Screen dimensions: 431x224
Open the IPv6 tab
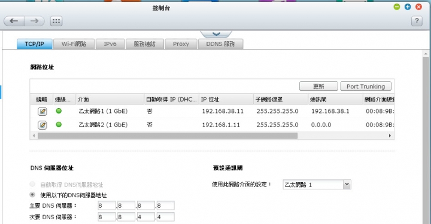coord(110,44)
